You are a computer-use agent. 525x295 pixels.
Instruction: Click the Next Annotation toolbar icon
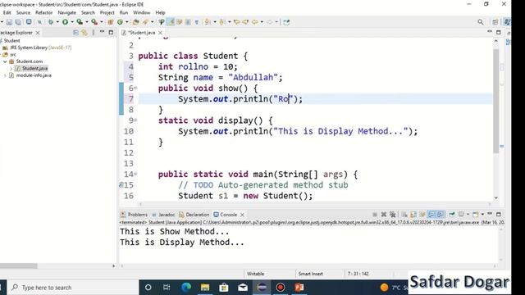click(x=208, y=22)
